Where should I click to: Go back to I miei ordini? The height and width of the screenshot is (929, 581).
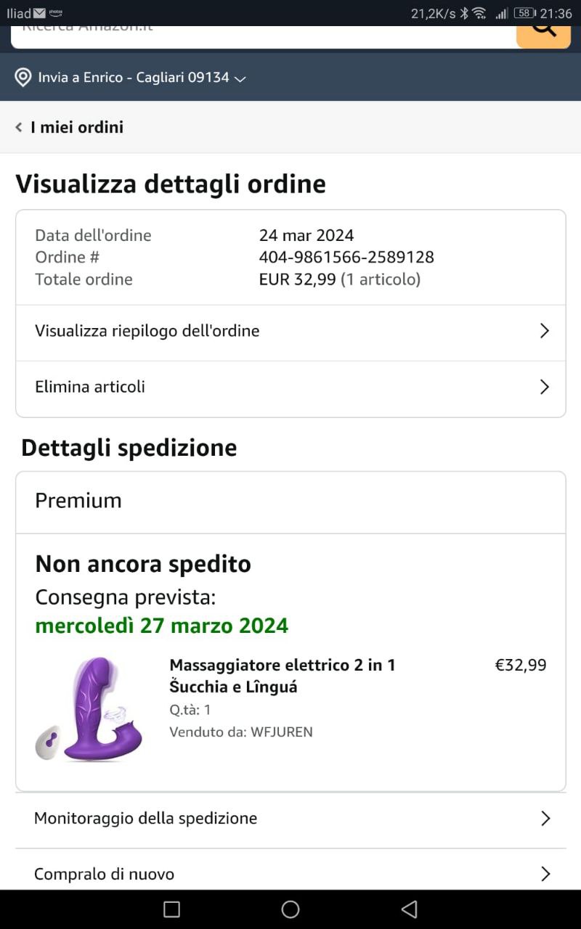[x=77, y=128]
